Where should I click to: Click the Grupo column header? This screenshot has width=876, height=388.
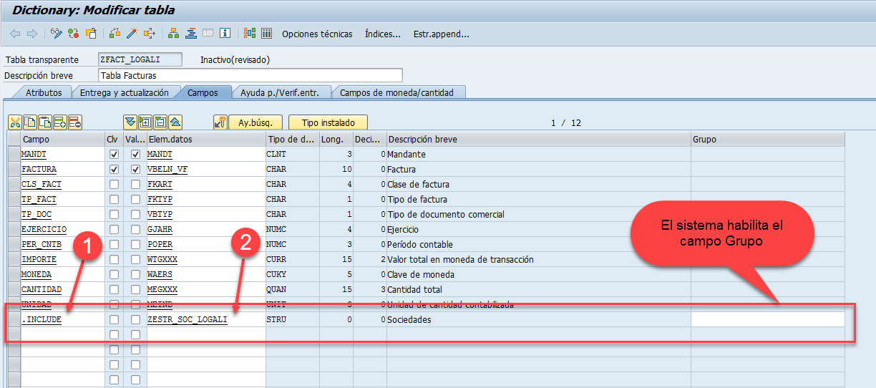(x=768, y=139)
